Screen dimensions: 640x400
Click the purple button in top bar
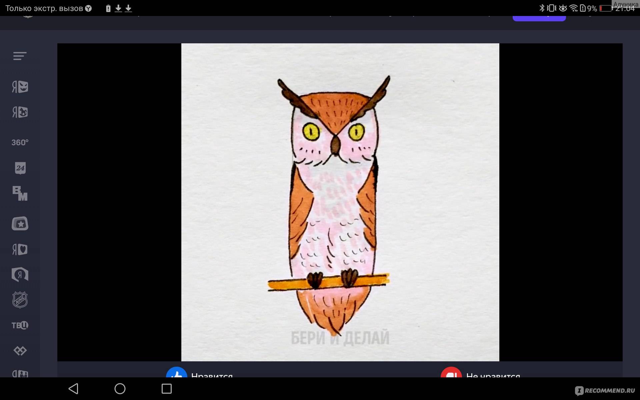pyautogui.click(x=539, y=18)
